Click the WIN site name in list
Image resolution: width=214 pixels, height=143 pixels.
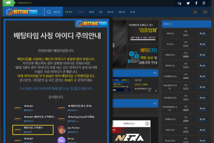point(170,33)
